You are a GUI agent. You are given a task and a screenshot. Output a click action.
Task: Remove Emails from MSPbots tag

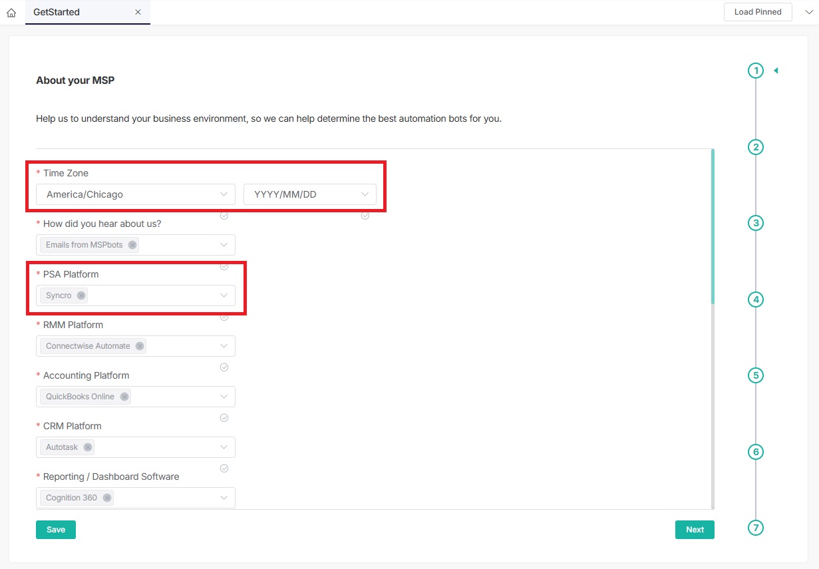[132, 245]
